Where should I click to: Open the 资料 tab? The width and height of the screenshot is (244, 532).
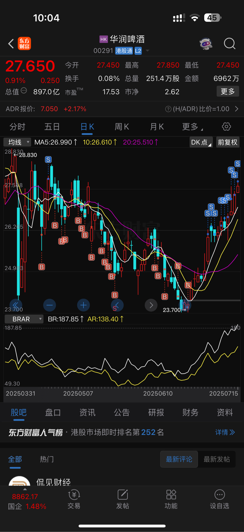click(x=225, y=412)
